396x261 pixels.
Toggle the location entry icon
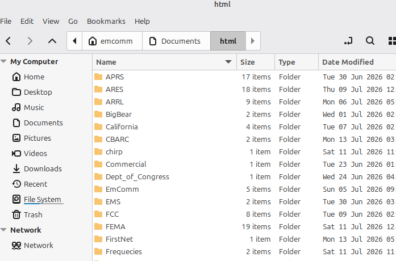[x=348, y=41]
